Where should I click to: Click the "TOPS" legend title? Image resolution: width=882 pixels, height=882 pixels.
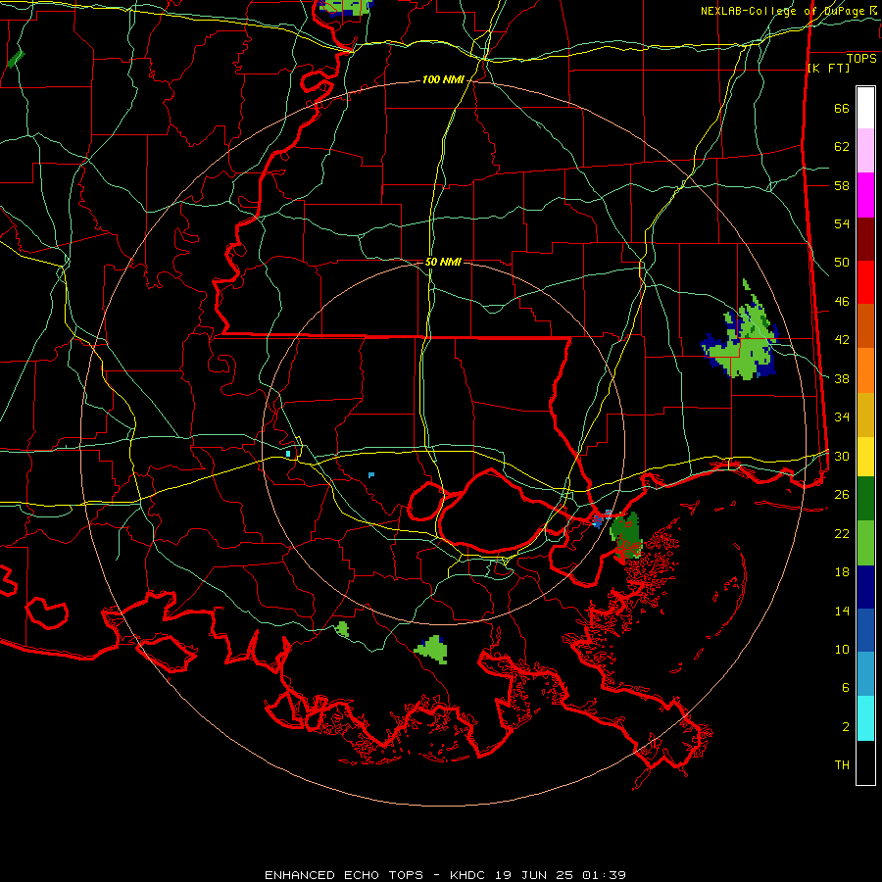click(861, 59)
